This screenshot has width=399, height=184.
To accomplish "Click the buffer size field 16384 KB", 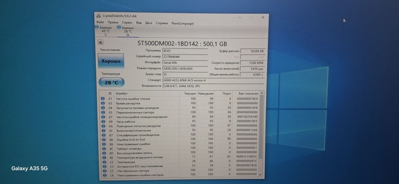I will [x=253, y=51].
